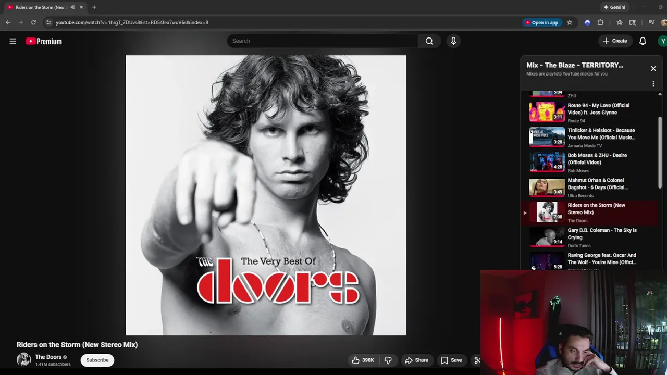Start voice search with microphone icon

453,41
